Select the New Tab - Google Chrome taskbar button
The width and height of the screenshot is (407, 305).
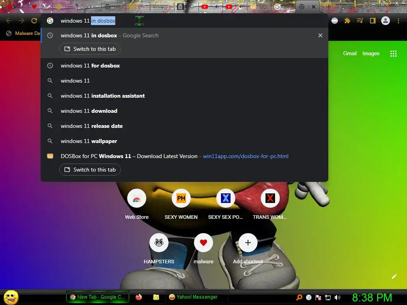98,297
